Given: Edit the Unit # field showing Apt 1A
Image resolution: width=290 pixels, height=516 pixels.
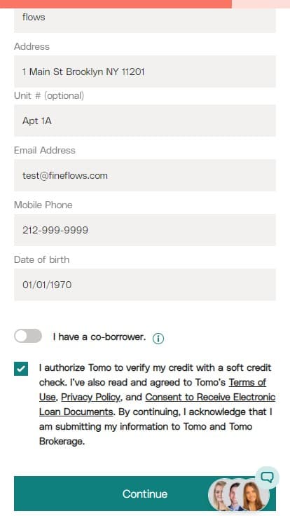Looking at the screenshot, I should tap(145, 121).
